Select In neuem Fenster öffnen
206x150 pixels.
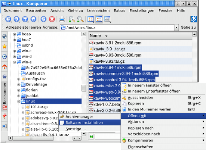click(163, 85)
